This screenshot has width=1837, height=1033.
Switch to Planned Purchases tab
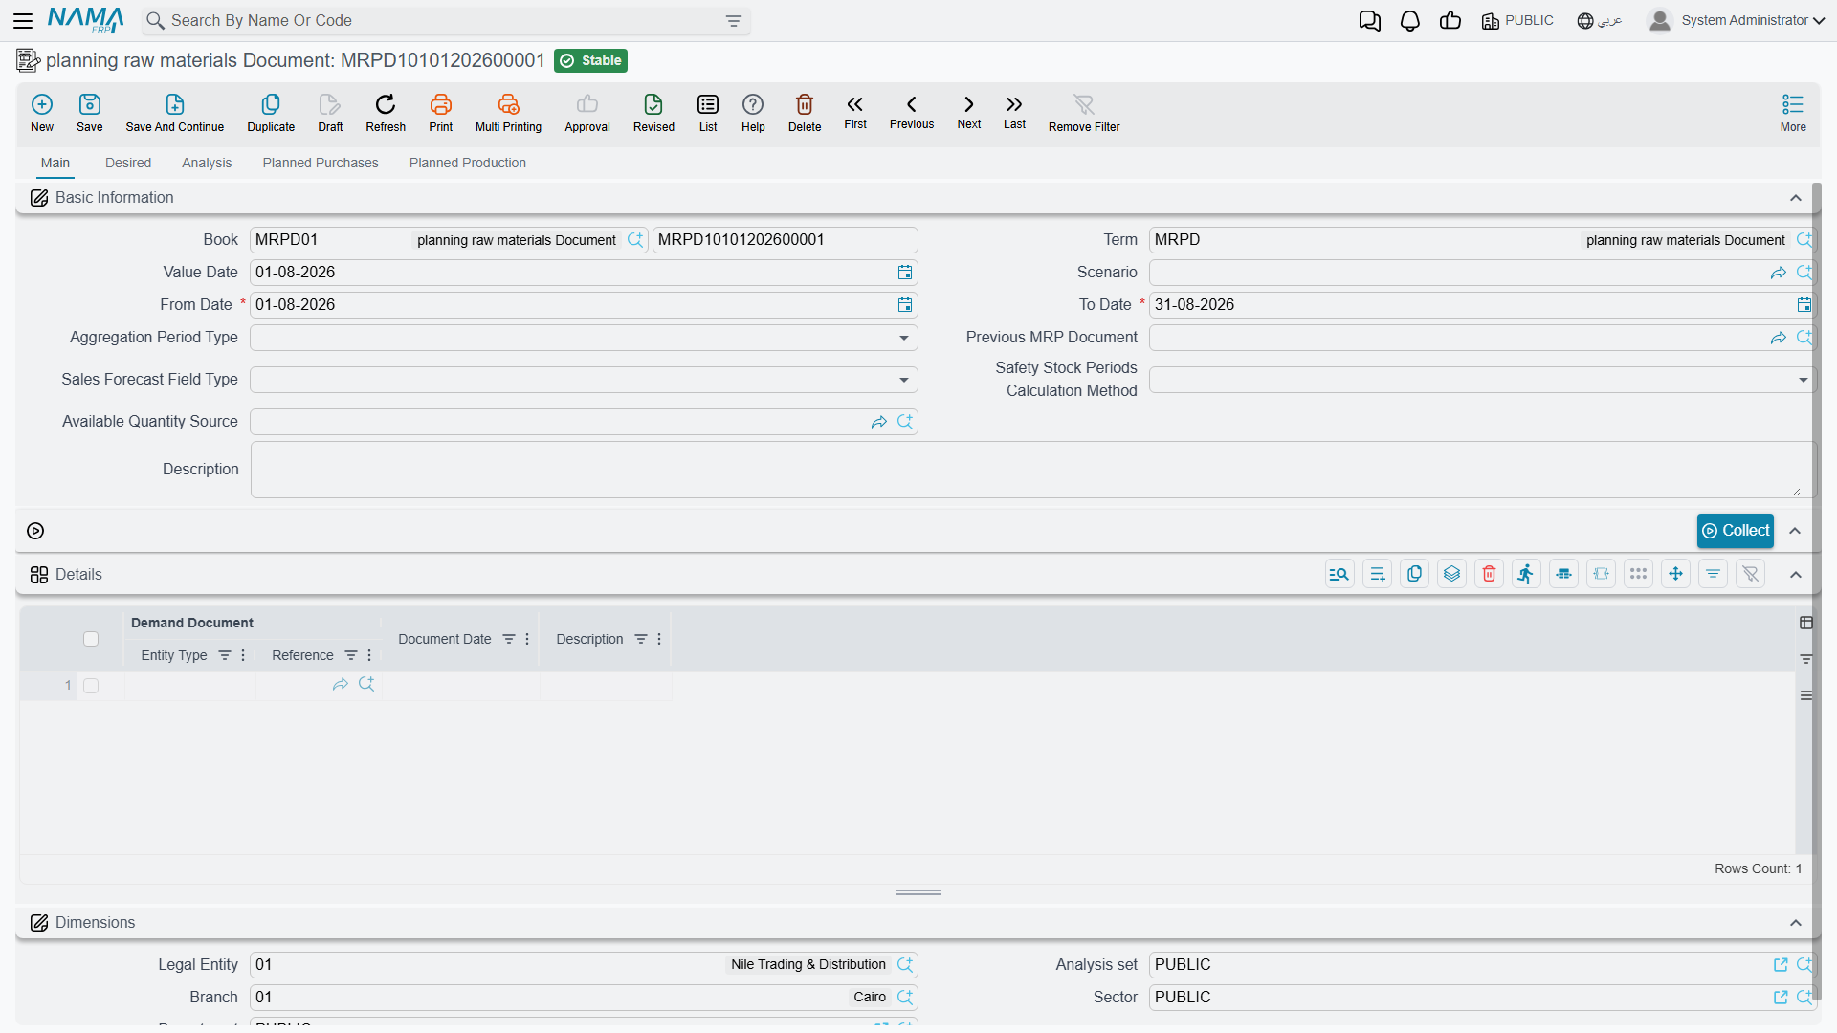pos(321,163)
